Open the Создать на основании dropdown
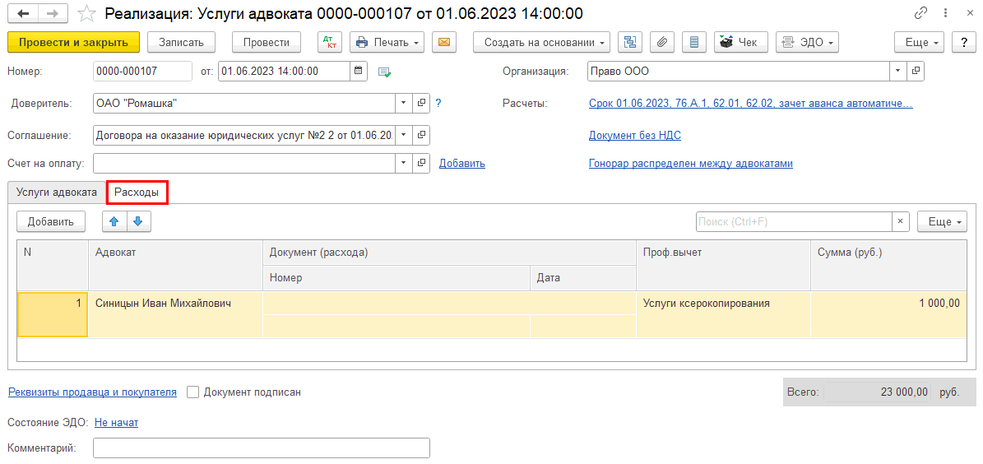This screenshot has width=983, height=464. (x=540, y=42)
